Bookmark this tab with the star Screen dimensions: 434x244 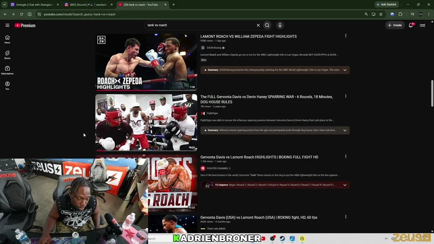point(381,14)
